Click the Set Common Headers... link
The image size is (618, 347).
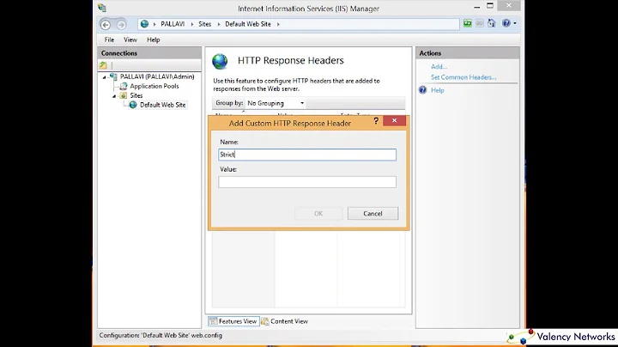463,77
